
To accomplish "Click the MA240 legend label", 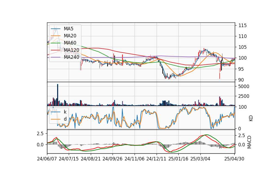I will pos(72,57).
